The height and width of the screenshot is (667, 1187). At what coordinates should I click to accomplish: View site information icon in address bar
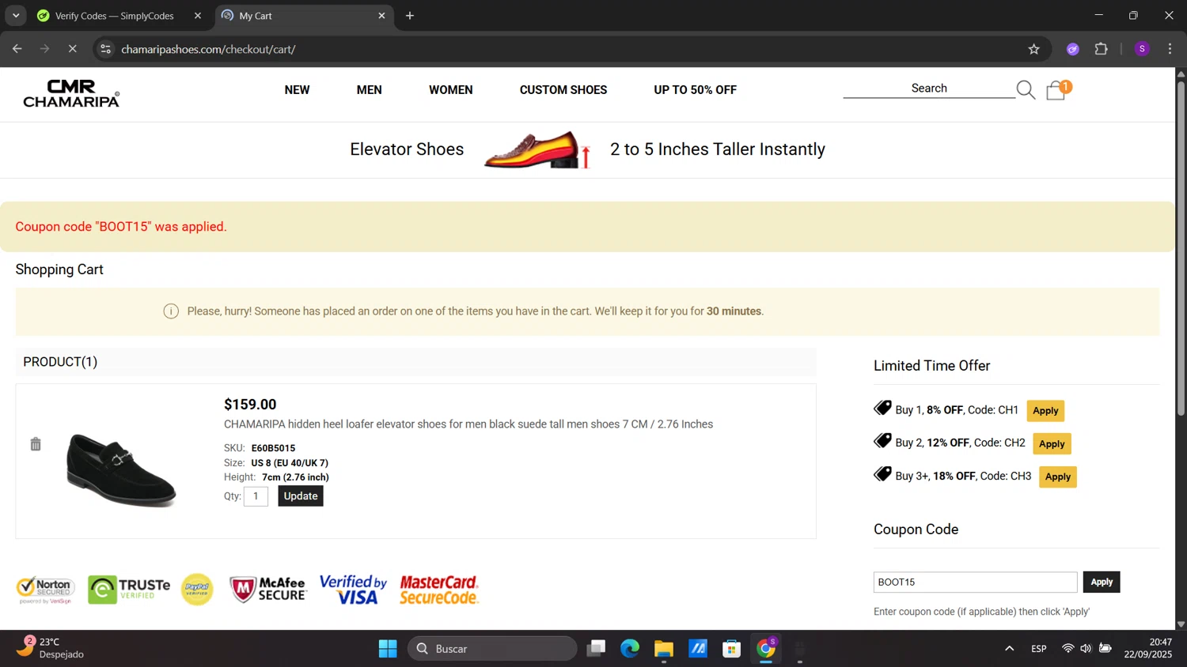click(105, 49)
